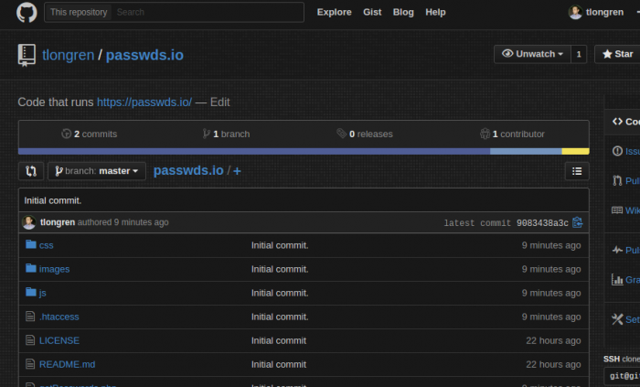Click the js folder icon
Screen dimensions: 640x387
[30, 292]
